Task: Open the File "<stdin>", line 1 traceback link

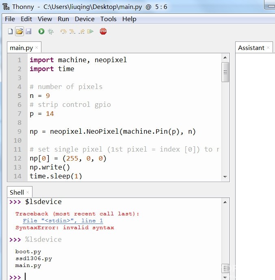Action: (63, 221)
